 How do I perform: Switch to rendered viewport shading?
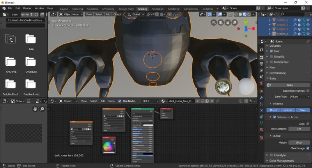coord(249,14)
